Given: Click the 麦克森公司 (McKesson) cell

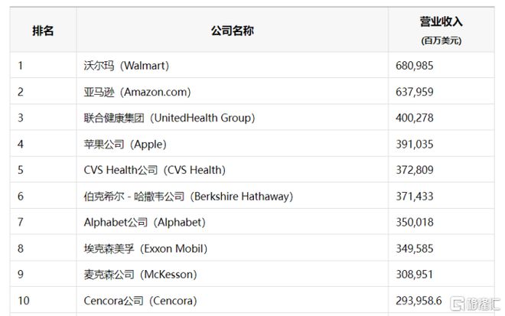Looking at the screenshot, I should click(x=140, y=274).
